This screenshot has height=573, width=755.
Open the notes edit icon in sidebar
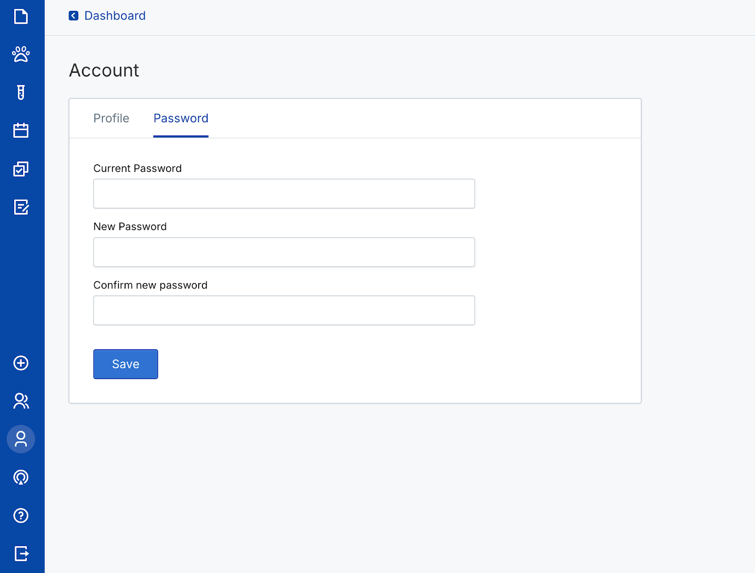click(x=21, y=207)
